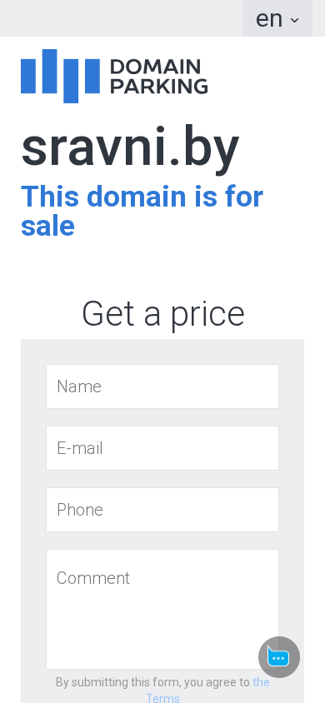The height and width of the screenshot is (703, 325).
Task: Click the empty top gray header bar
Action: pos(121,18)
